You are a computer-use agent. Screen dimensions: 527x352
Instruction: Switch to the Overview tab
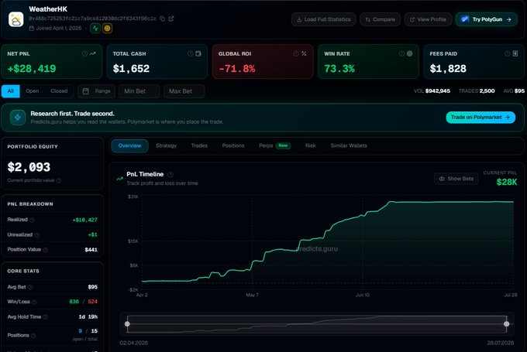[129, 146]
